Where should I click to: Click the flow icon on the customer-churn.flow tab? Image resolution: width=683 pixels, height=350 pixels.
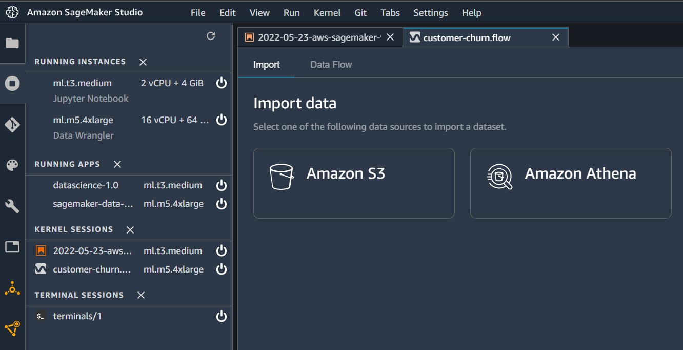coord(415,37)
